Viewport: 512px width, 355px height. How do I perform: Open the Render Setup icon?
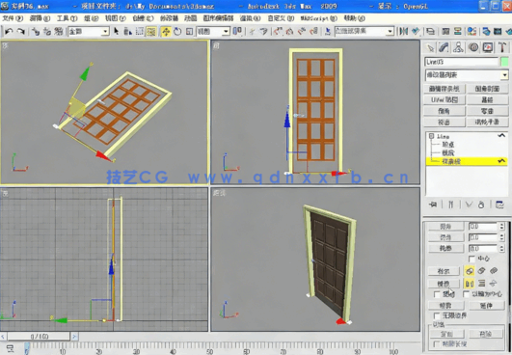pos(486,32)
